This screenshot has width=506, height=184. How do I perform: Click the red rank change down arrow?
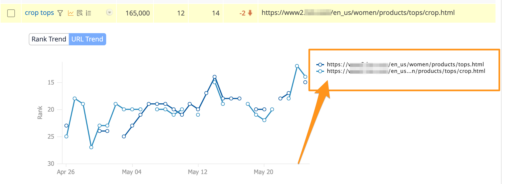(x=250, y=13)
